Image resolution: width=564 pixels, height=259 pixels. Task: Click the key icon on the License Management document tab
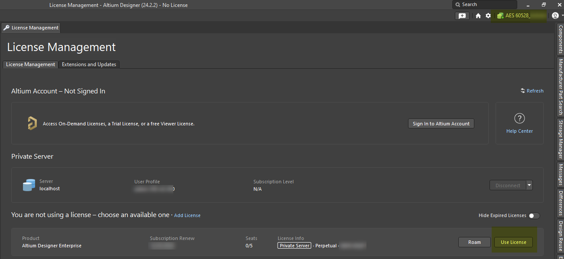[x=6, y=28]
